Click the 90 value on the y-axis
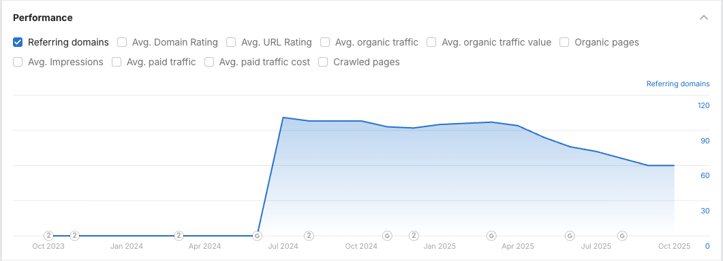The height and width of the screenshot is (261, 723). [705, 141]
